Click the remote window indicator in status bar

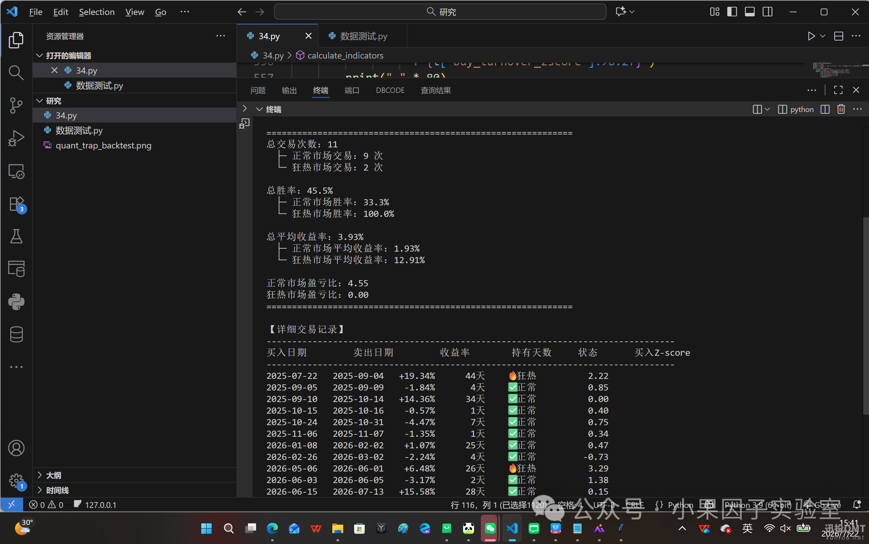tap(12, 505)
